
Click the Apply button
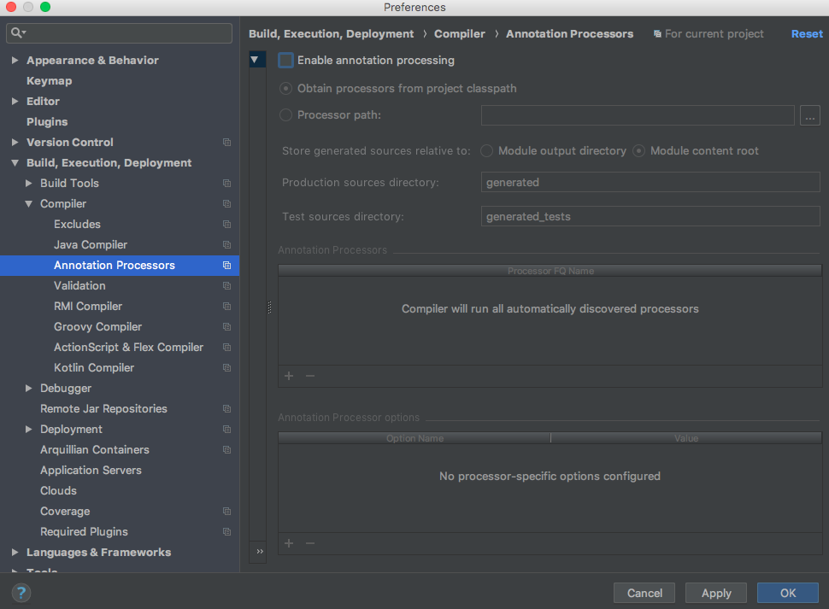coord(716,593)
